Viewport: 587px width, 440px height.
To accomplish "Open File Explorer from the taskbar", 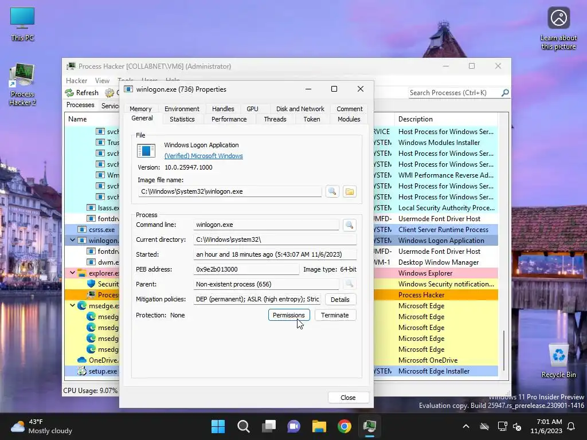I will click(x=319, y=426).
